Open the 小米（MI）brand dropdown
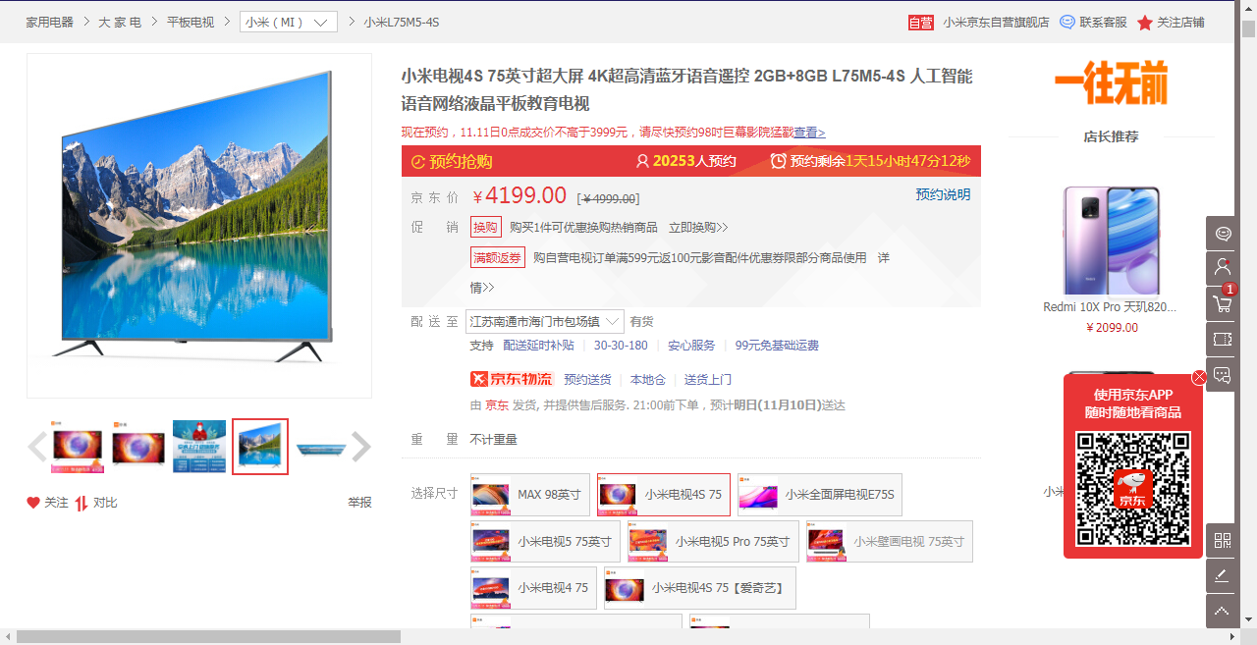The height and width of the screenshot is (645, 1257). coord(289,22)
